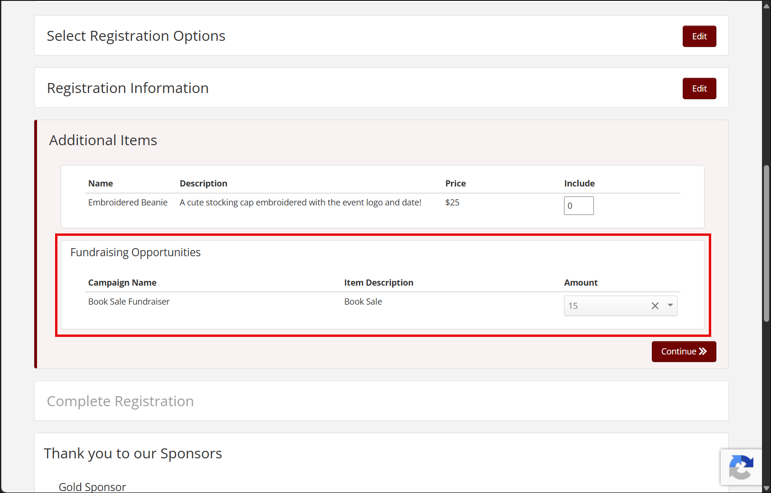Click the scrollbar up arrow

point(766,6)
